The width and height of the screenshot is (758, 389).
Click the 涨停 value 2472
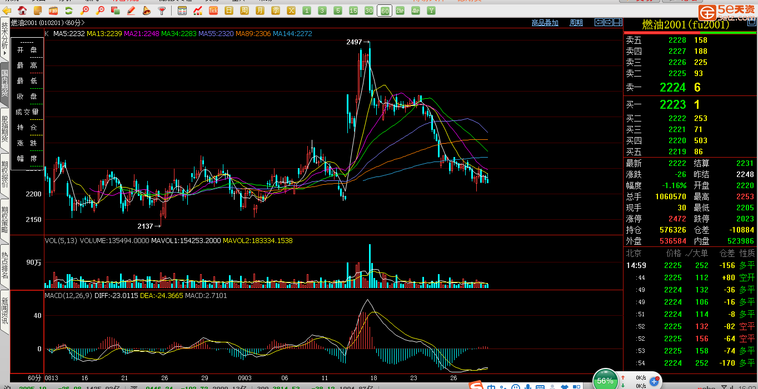(677, 219)
